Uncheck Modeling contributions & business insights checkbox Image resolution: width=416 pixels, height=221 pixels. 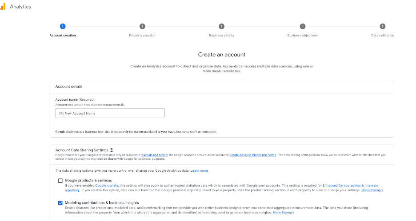[x=60, y=203]
